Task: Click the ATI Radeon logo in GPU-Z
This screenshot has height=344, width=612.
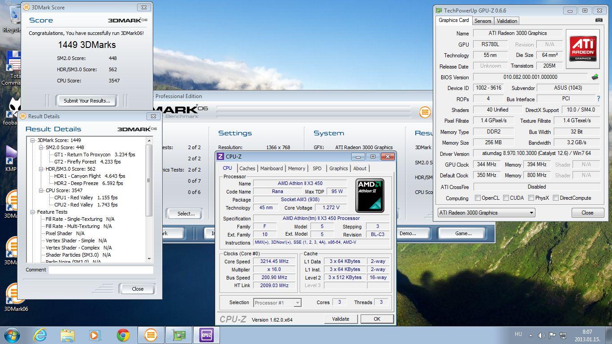Action: click(x=582, y=49)
